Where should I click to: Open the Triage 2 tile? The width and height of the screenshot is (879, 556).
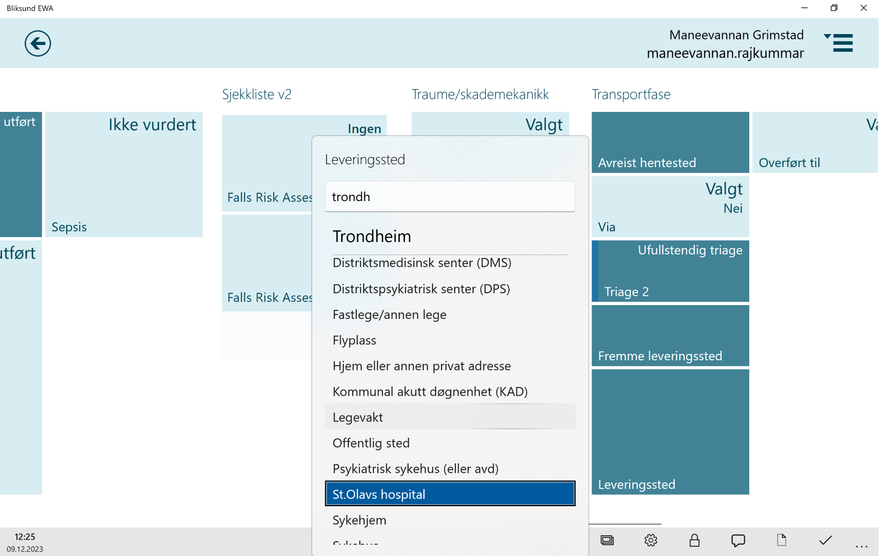click(670, 271)
